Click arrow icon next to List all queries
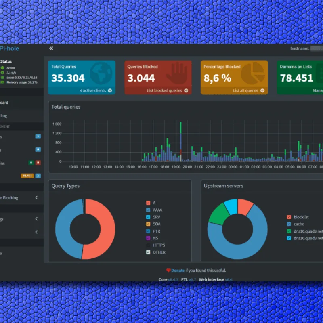 [262, 90]
